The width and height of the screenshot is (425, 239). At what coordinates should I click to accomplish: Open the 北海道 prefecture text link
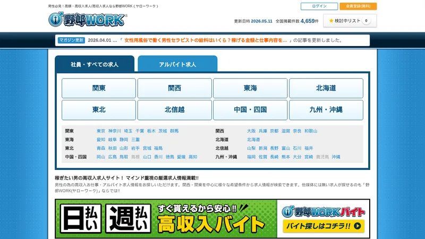pyautogui.click(x=253, y=140)
